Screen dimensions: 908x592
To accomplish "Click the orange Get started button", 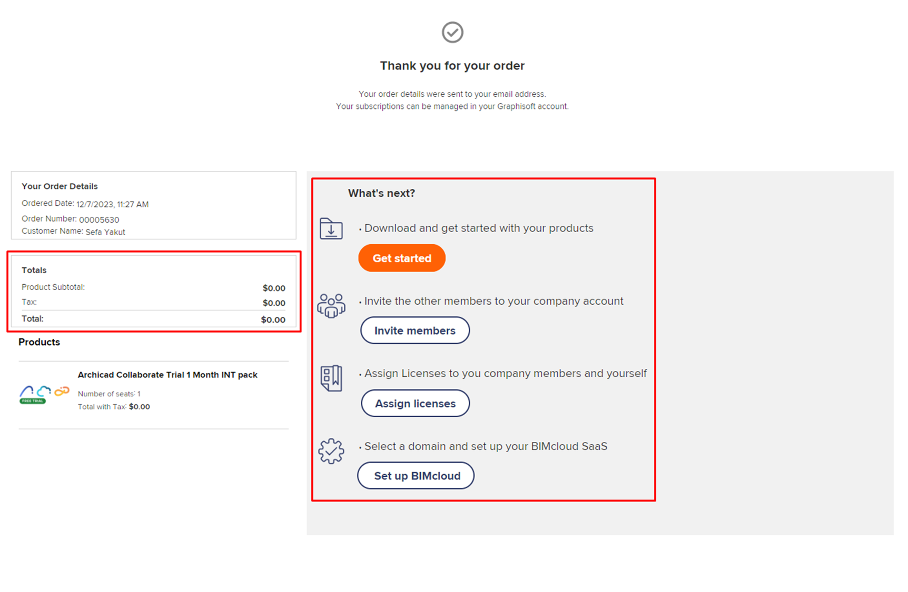I will pyautogui.click(x=402, y=258).
